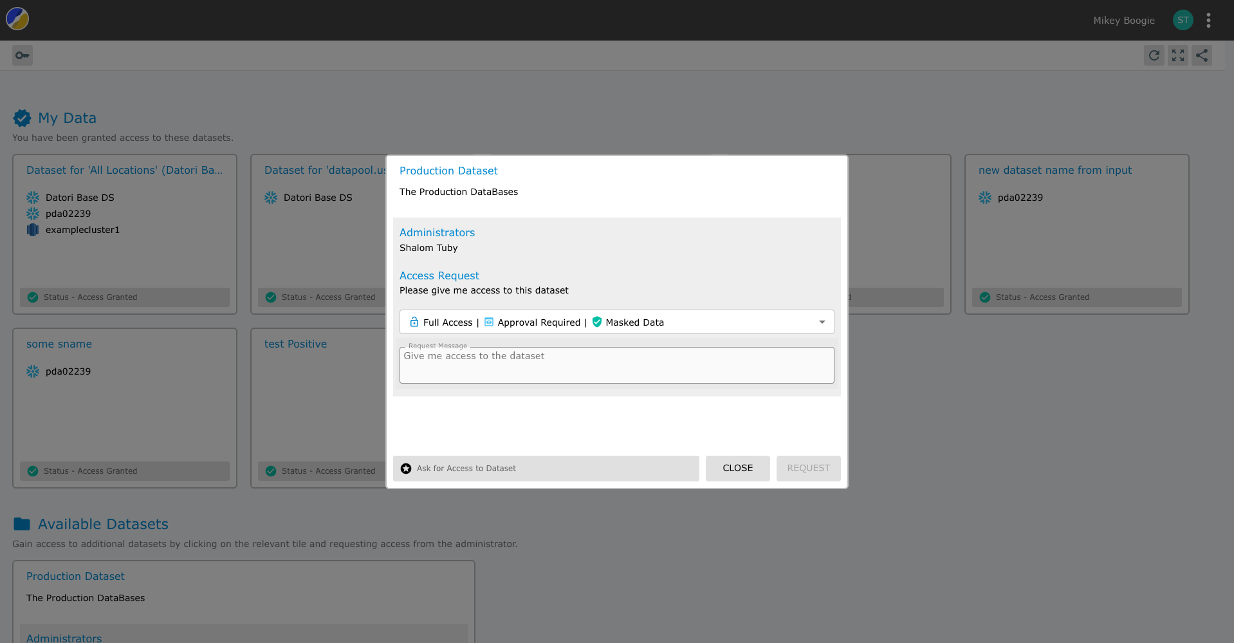This screenshot has width=1234, height=643.
Task: Click the share icon in toolbar
Action: [1202, 55]
